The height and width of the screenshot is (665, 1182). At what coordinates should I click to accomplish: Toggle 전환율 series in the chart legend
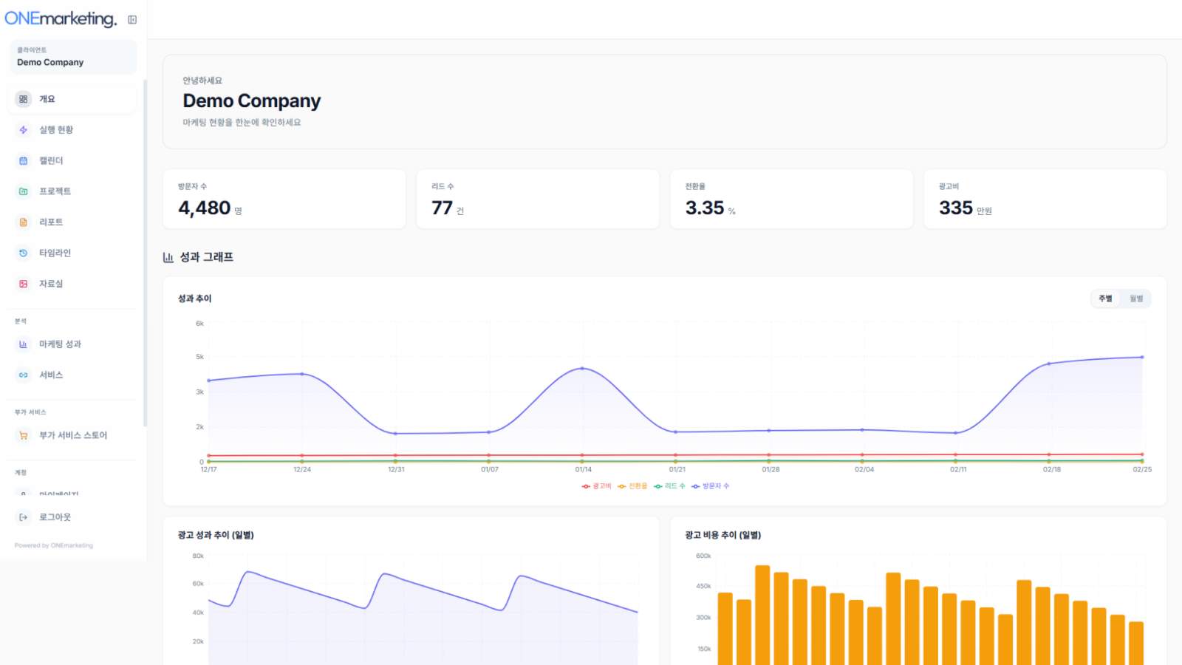(x=633, y=486)
